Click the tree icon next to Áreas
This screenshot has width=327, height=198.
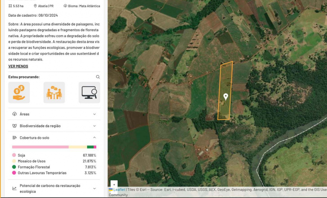coord(15,114)
